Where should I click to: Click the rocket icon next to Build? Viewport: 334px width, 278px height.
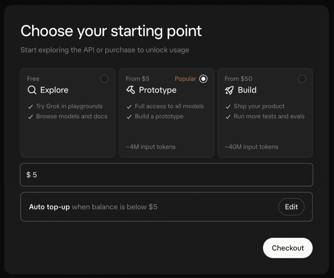(x=229, y=90)
